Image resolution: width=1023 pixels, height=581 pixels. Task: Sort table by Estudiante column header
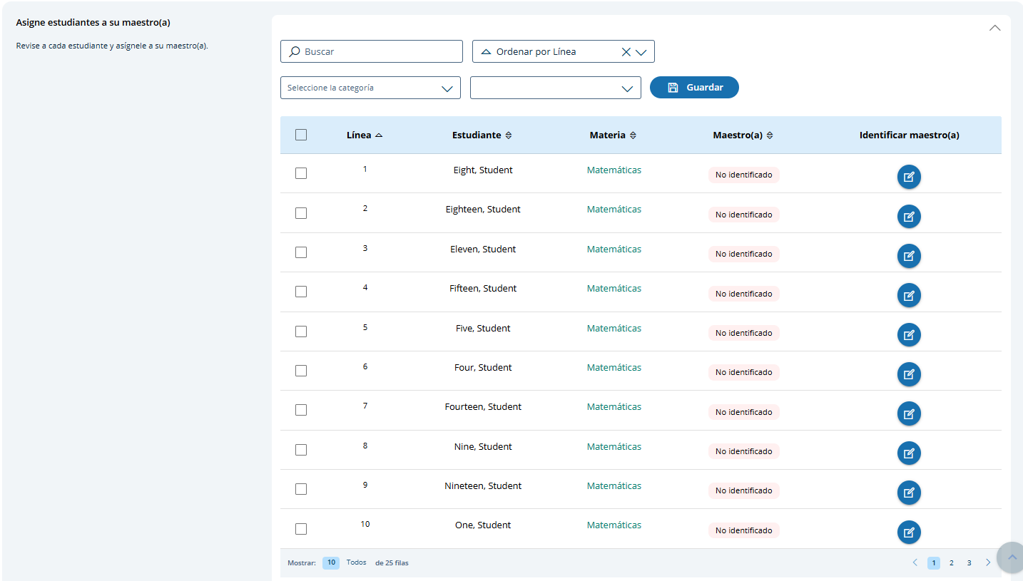click(482, 135)
